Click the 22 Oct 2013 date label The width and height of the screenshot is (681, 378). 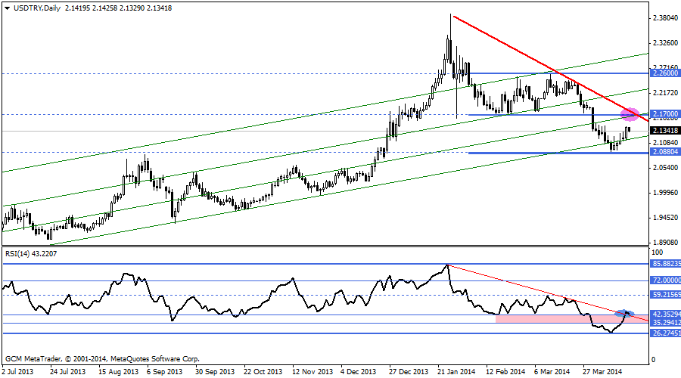[x=263, y=371]
